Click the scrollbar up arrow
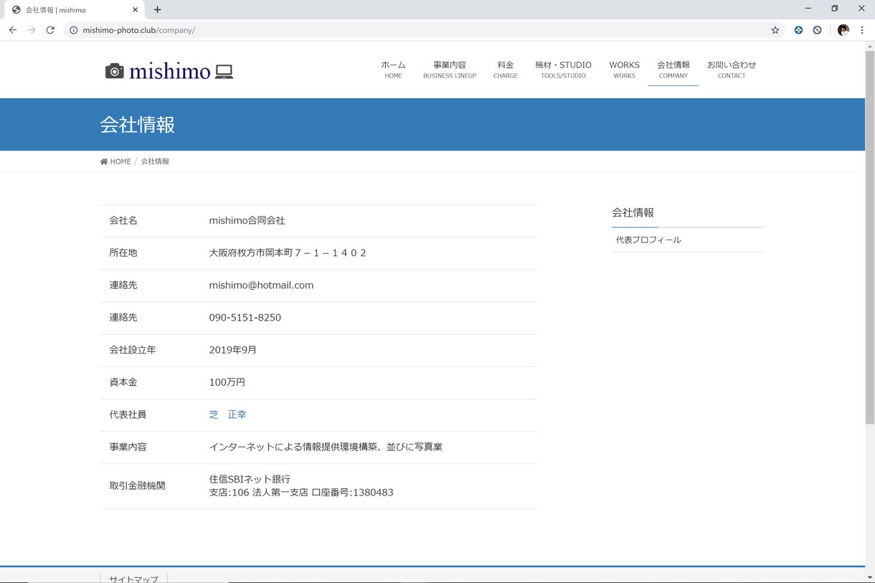 [870, 46]
